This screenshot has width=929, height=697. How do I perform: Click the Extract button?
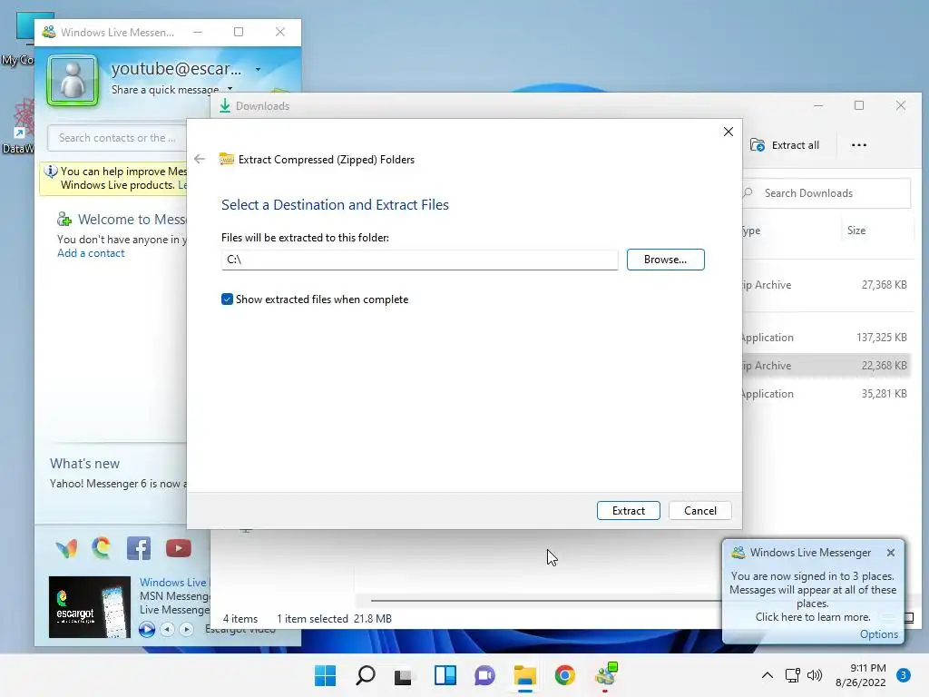[x=628, y=511]
